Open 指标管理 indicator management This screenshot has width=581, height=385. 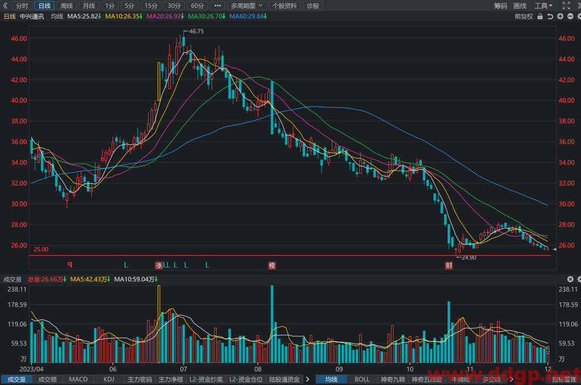(x=564, y=379)
